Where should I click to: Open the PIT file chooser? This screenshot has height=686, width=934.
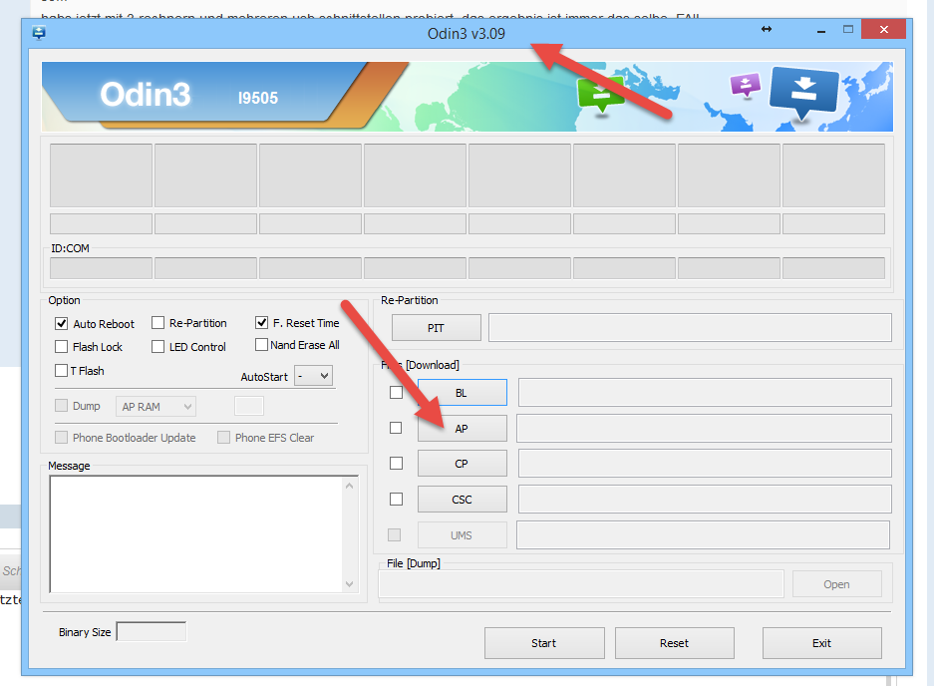click(x=436, y=328)
